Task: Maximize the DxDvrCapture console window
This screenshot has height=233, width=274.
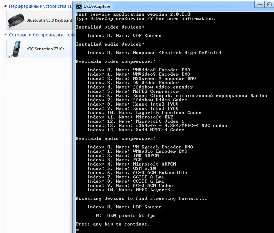Action: pyautogui.click(x=269, y=5)
